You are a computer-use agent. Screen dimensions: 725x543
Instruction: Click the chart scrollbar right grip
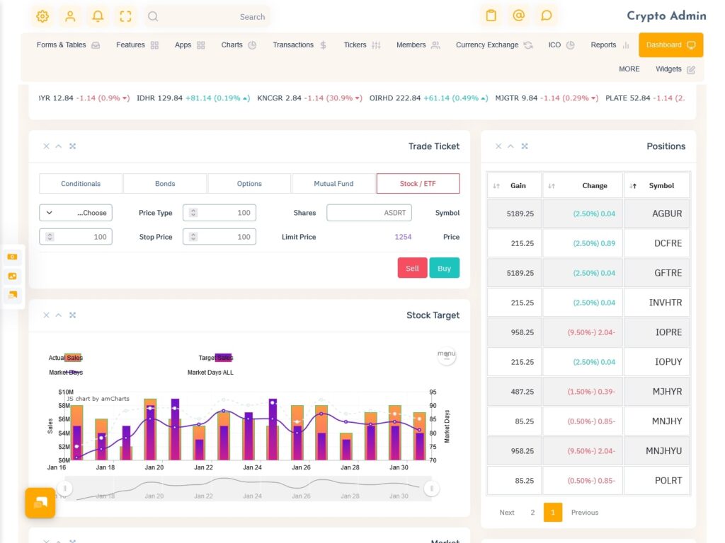pyautogui.click(x=432, y=489)
